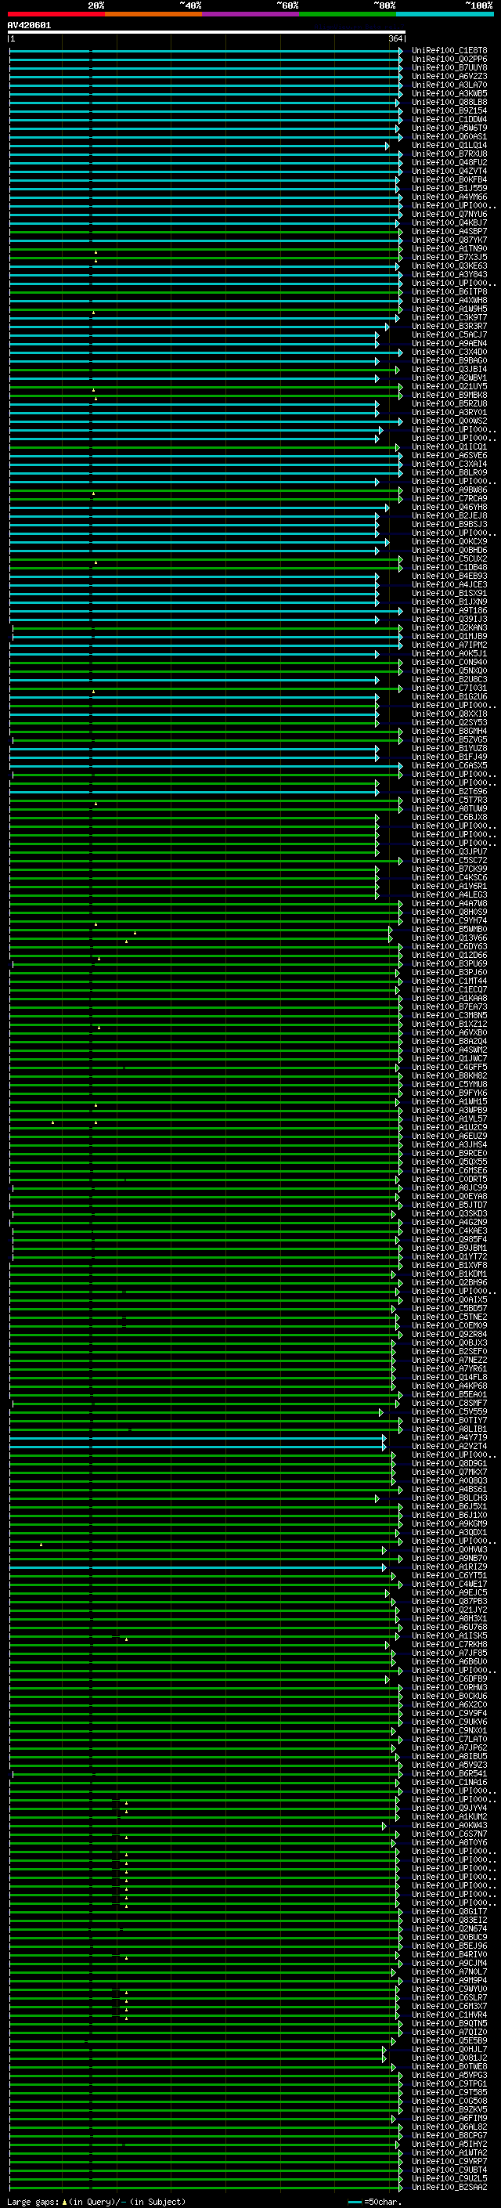Click hit label UniRef100_A1WH15
Screen dimensions: 501x2208
click(x=449, y=1101)
